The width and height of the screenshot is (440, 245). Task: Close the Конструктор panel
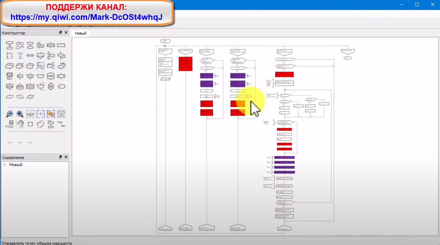click(66, 33)
